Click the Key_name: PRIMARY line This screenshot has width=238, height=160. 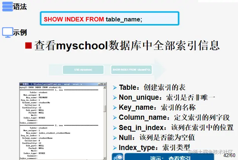coord(37,98)
